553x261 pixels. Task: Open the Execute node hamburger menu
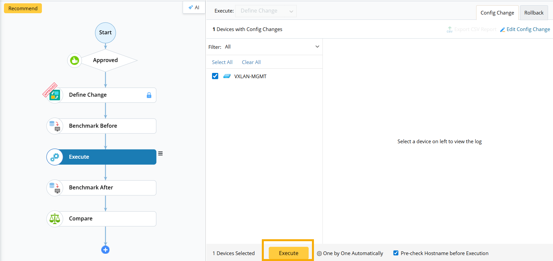(x=161, y=153)
